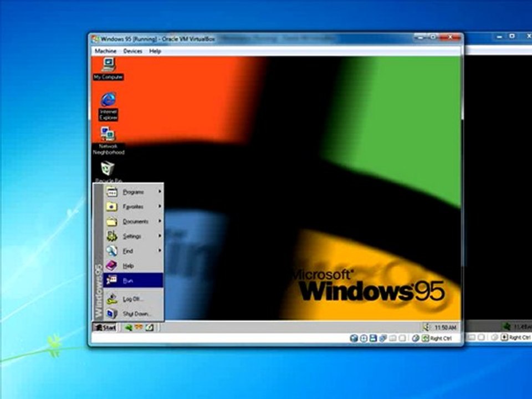
Task: Choose Help in Start menu
Action: pyautogui.click(x=134, y=265)
